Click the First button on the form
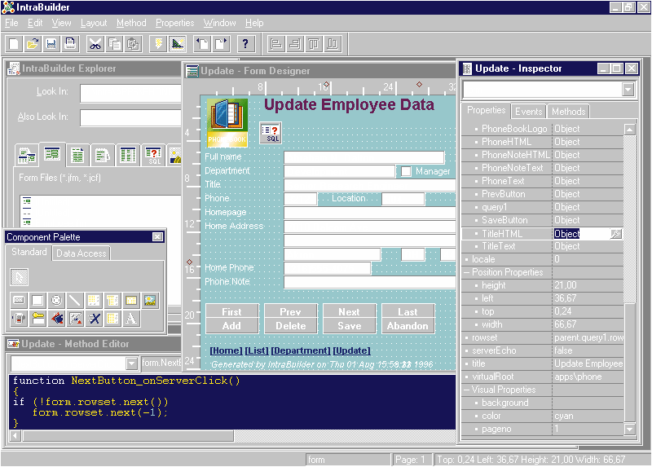This screenshot has height=467, width=652. [231, 311]
